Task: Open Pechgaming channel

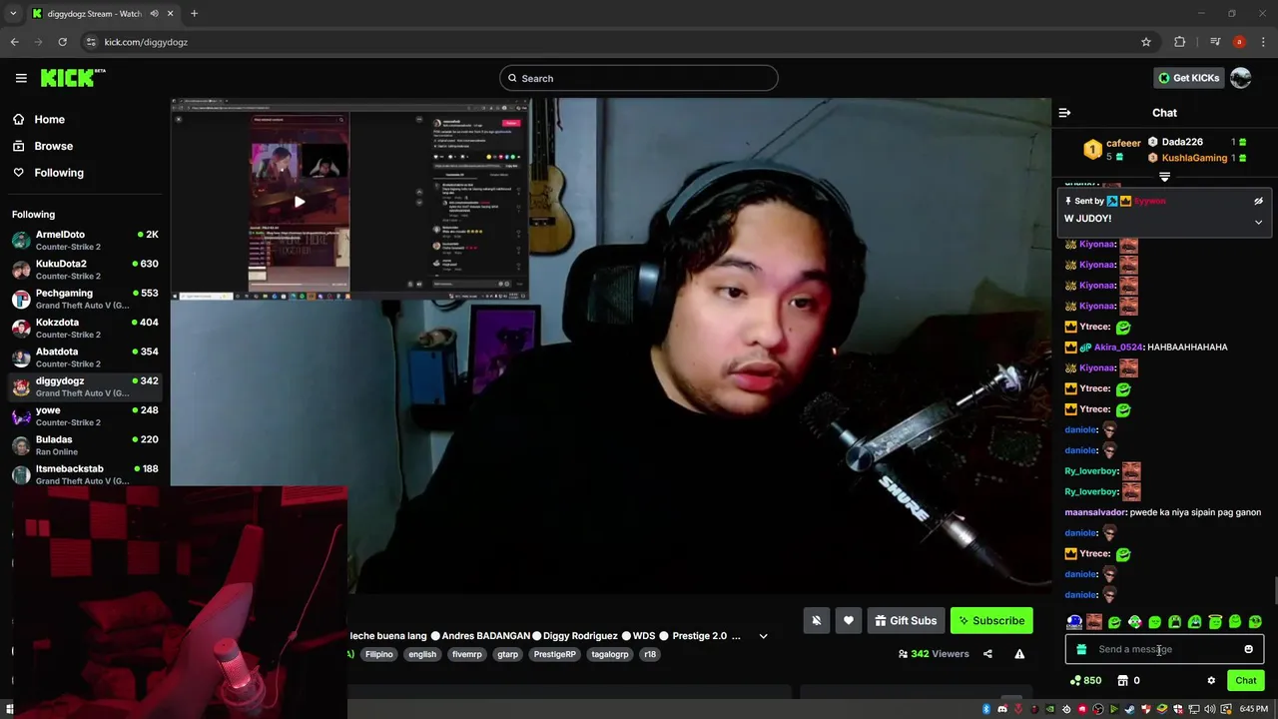Action: click(85, 299)
